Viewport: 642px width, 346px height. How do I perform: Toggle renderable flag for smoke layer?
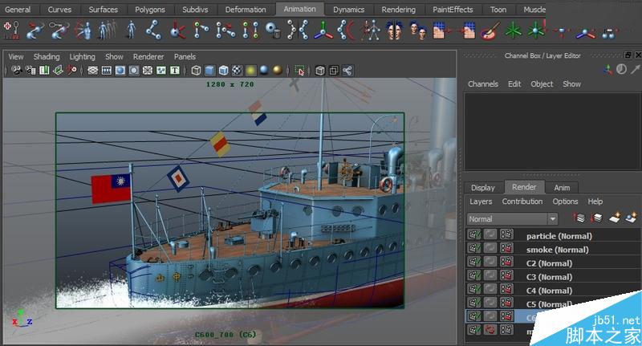474,250
